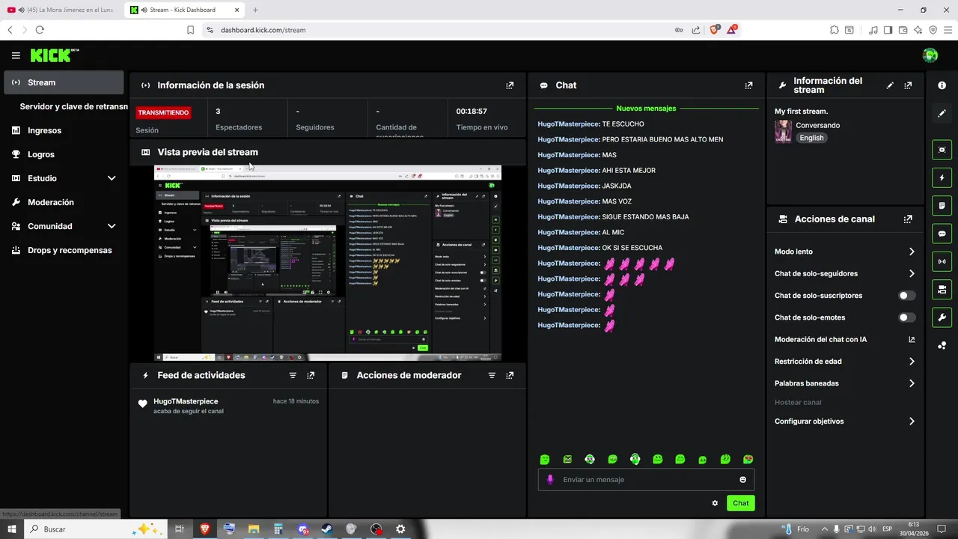This screenshot has height=539, width=958.
Task: Pop out the Acciones de moderador panel
Action: point(510,375)
